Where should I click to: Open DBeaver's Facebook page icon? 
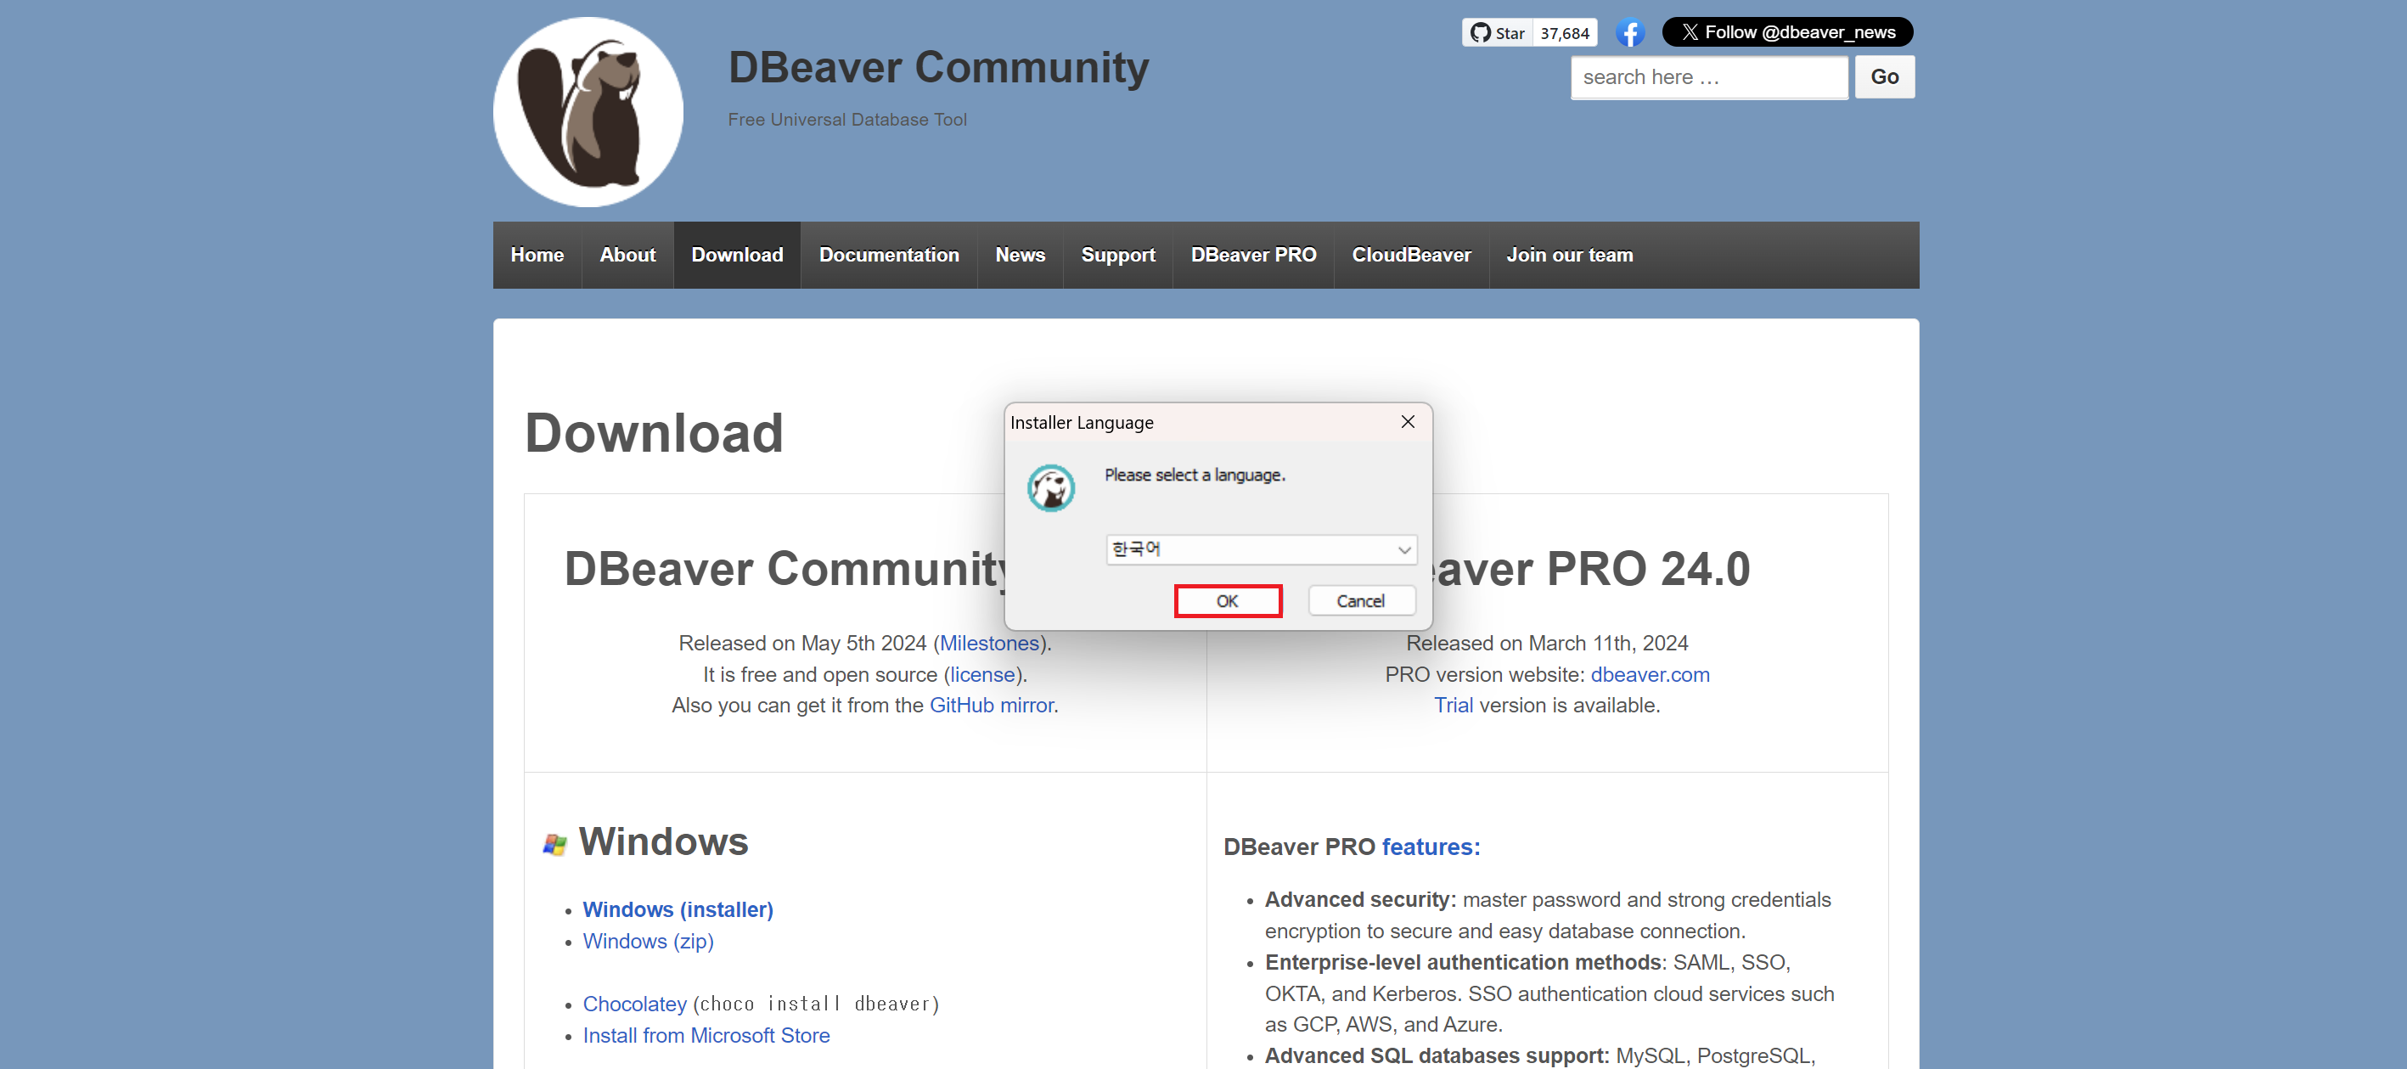tap(1630, 31)
